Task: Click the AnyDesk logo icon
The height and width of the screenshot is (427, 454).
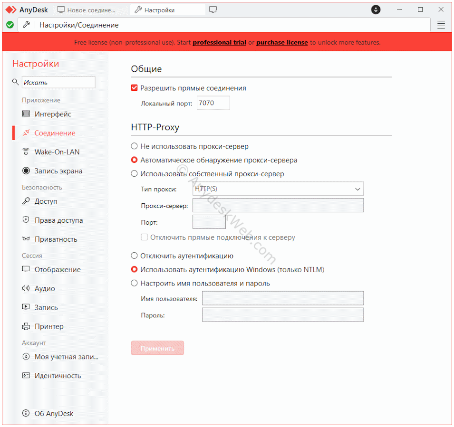Action: point(11,10)
